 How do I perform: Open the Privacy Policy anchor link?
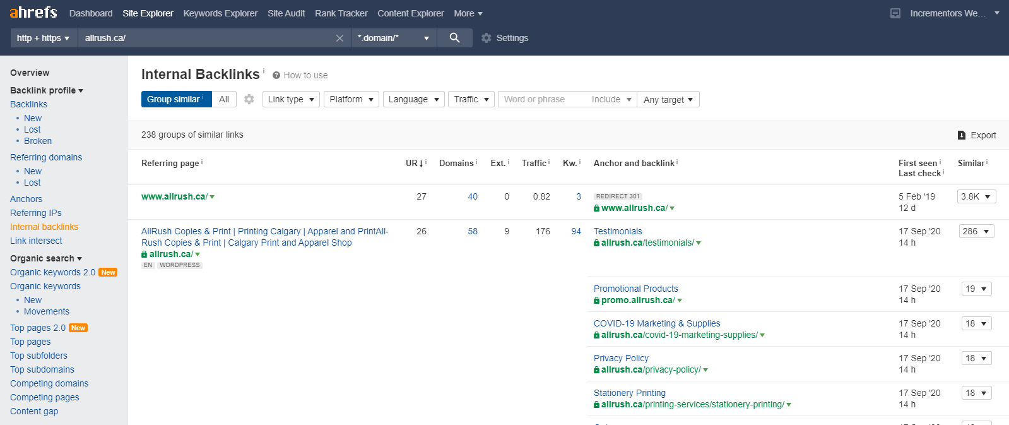pyautogui.click(x=621, y=358)
